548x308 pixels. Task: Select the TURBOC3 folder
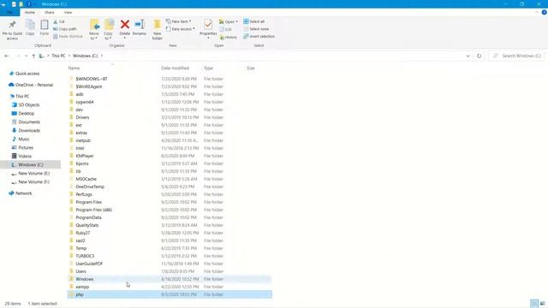coord(170,256)
